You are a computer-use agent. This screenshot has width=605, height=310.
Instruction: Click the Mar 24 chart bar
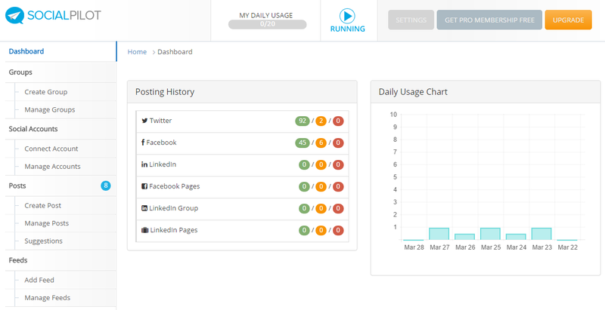[516, 238]
